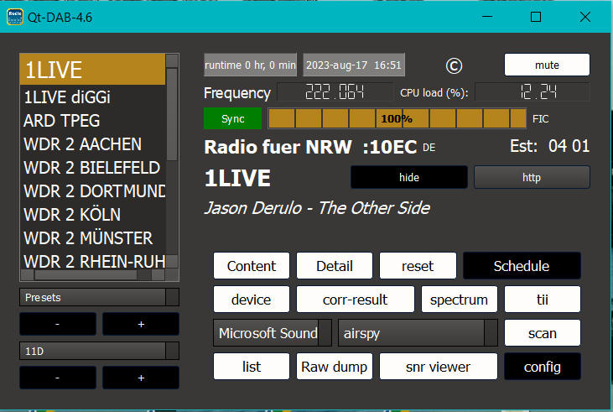Minimize the Qt-DAB window
613x412 pixels.
[x=487, y=17]
